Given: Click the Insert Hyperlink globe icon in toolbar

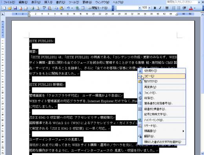Looking at the screenshot, I should point(77,8).
